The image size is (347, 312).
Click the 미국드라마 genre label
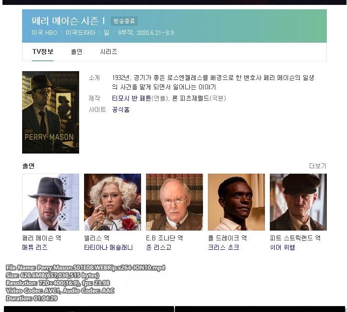point(81,33)
